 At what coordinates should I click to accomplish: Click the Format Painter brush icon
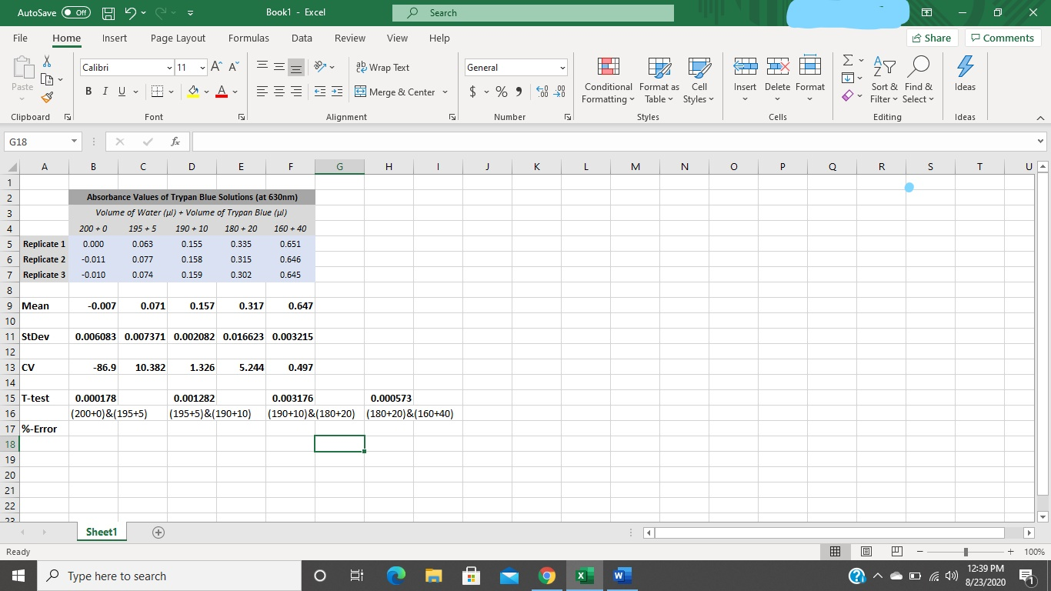pyautogui.click(x=47, y=98)
